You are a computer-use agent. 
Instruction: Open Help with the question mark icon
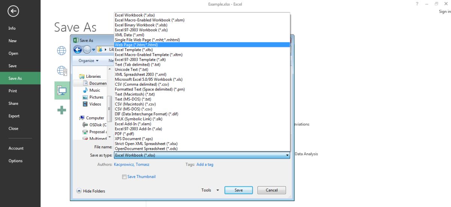417,4
